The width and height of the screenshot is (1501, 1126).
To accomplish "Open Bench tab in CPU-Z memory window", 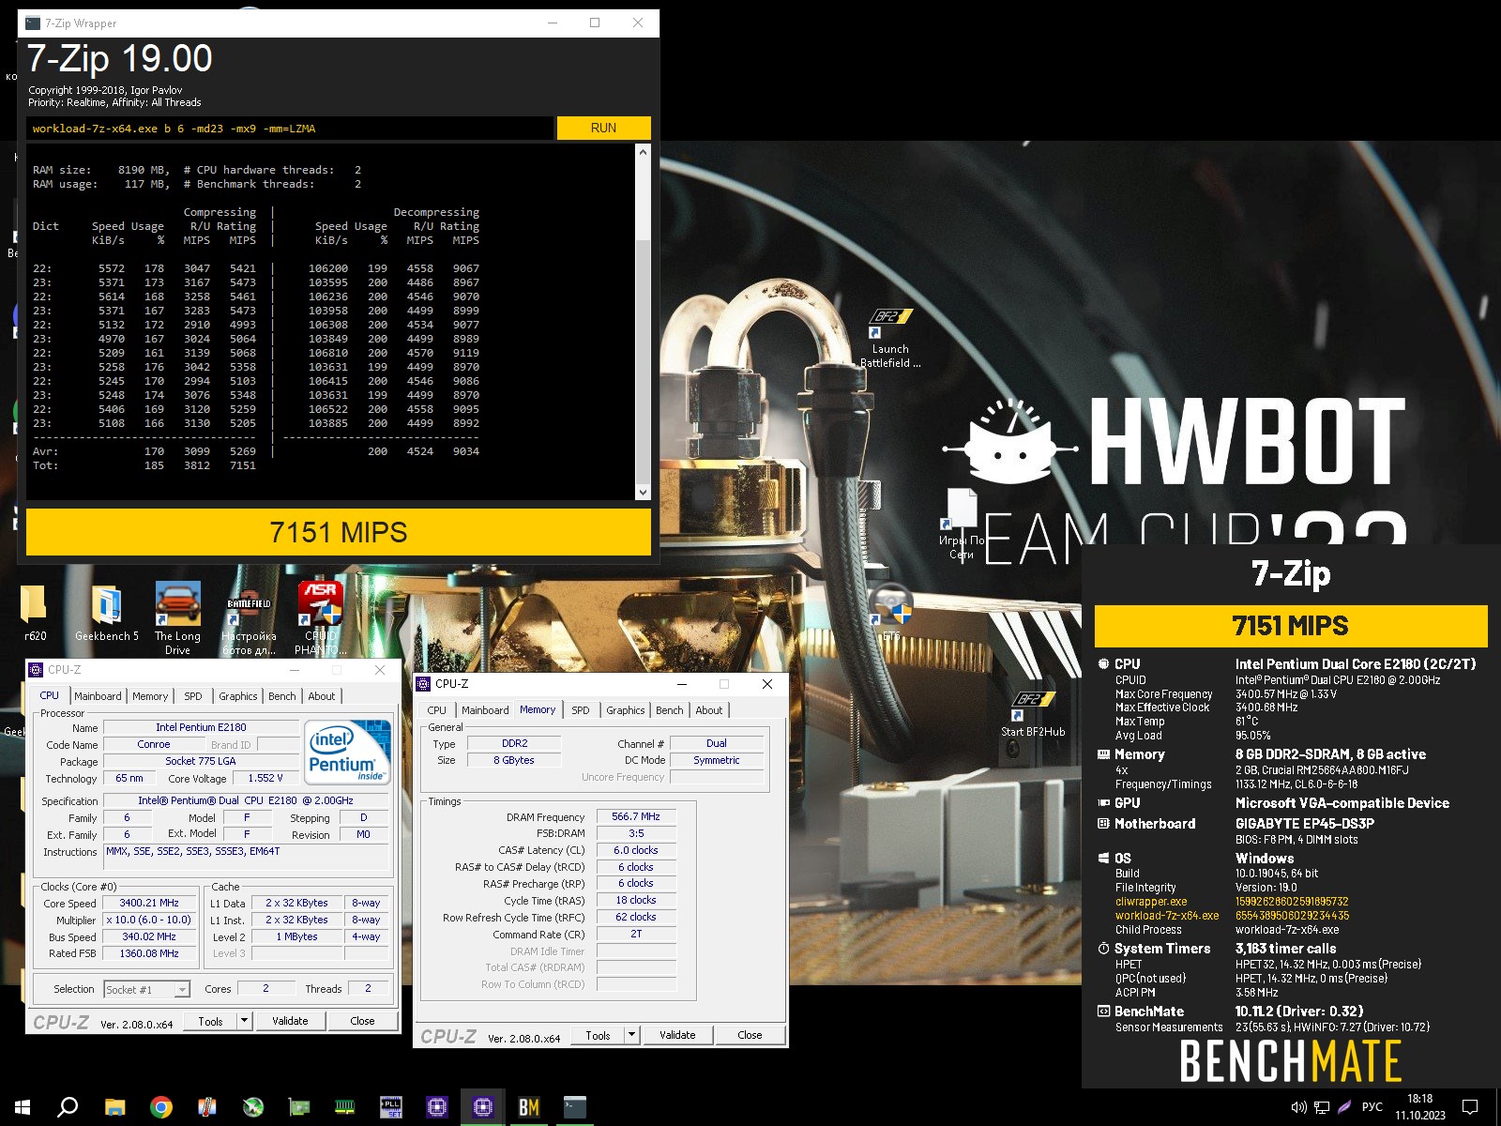I will pyautogui.click(x=669, y=710).
